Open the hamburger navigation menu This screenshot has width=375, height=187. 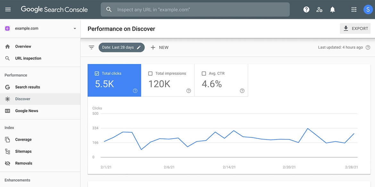click(8, 10)
